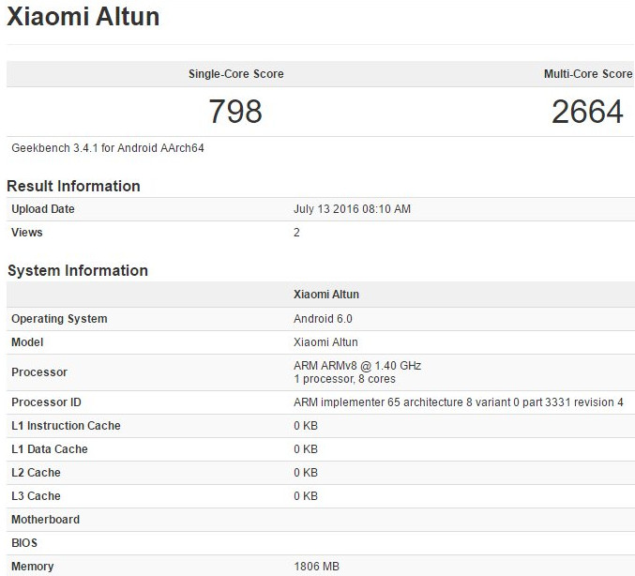Click the multi-core value 2664

coord(587,112)
